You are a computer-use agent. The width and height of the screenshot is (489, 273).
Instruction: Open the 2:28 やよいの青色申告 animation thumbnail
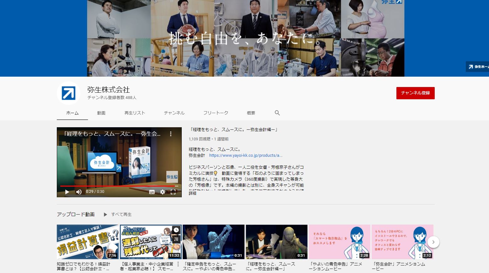[340, 242]
